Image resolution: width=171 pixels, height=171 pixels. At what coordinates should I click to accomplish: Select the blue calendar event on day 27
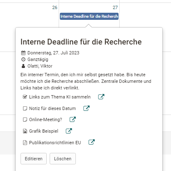pos(89,16)
